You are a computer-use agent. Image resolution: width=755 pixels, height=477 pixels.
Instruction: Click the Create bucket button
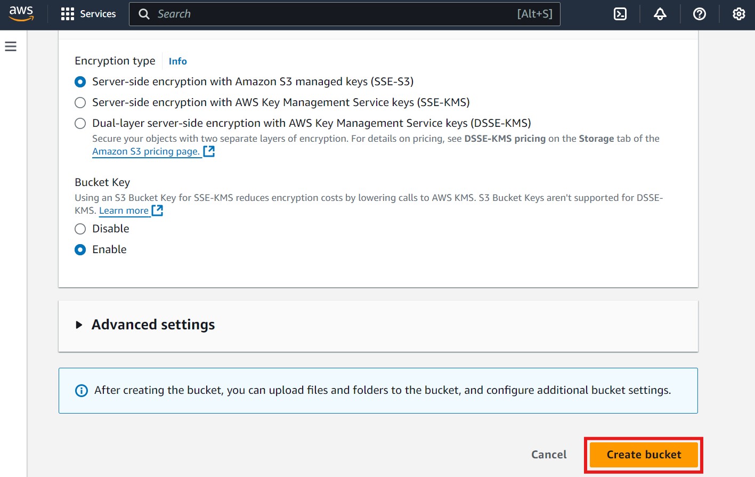(x=643, y=455)
